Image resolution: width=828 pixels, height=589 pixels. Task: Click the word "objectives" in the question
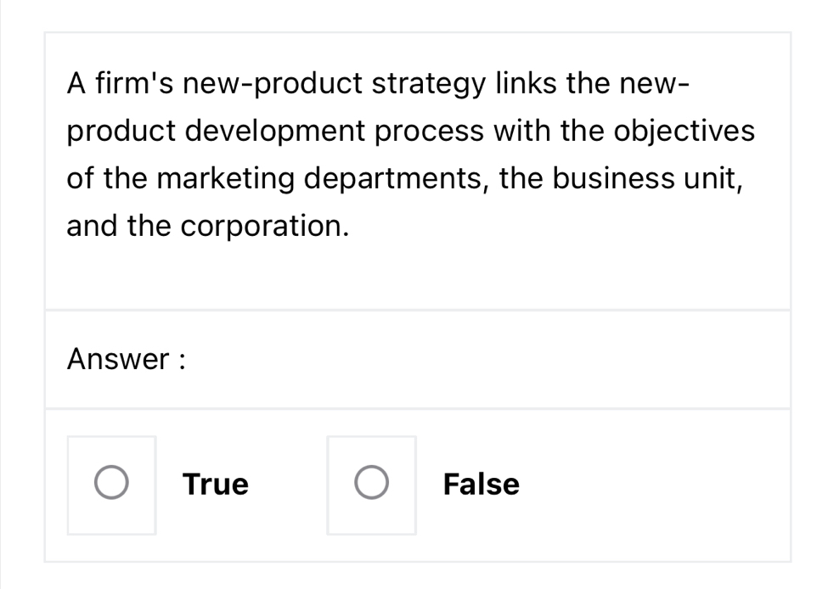point(684,132)
